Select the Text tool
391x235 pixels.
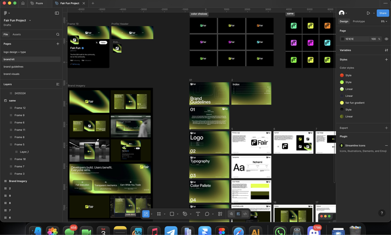pos(198,214)
